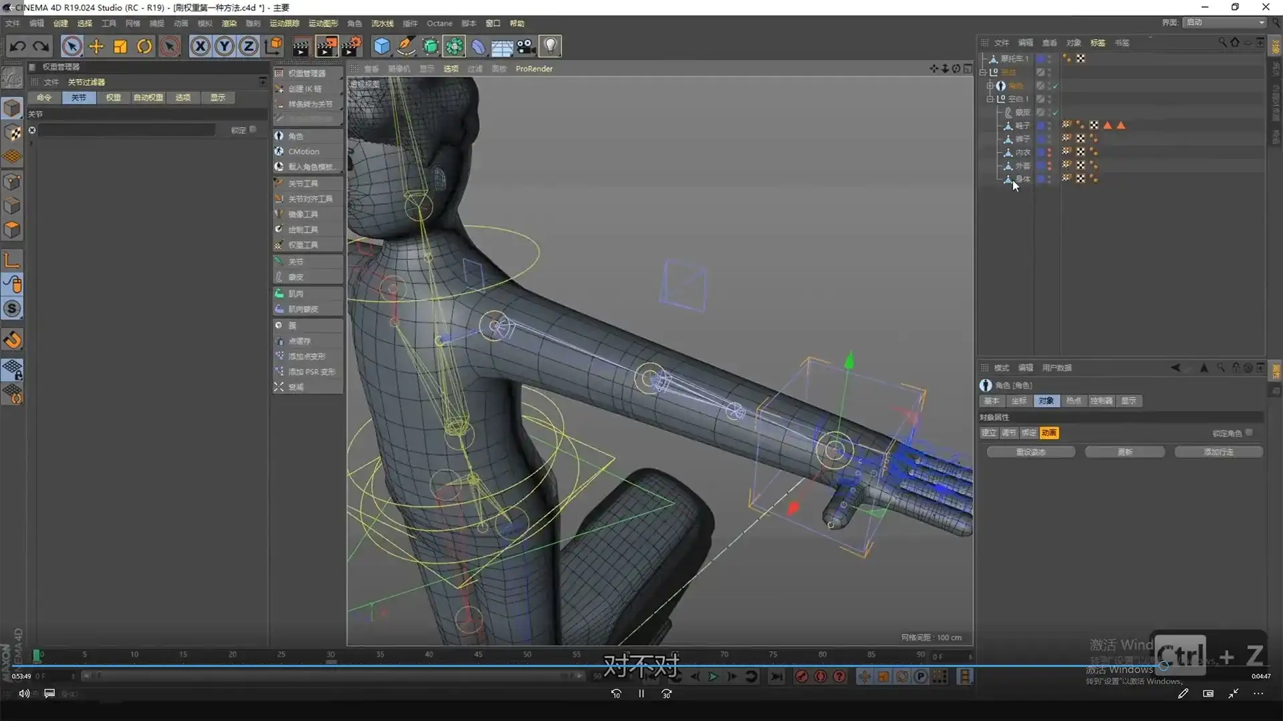
Task: Open the 界面 layout dropdown showing 启动
Action: [x=1223, y=22]
